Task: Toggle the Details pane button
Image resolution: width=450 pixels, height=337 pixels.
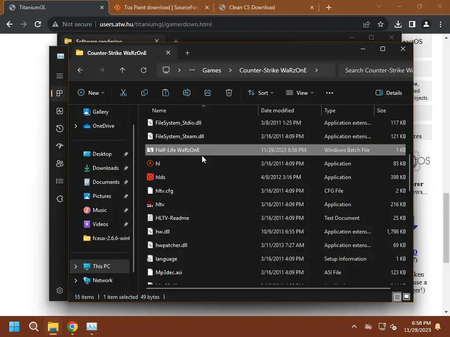Action: pos(388,93)
